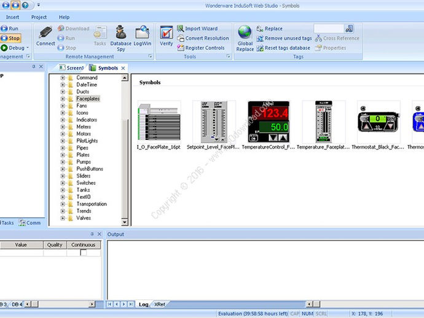
Task: Click the tag search input field
Action: pos(329,28)
